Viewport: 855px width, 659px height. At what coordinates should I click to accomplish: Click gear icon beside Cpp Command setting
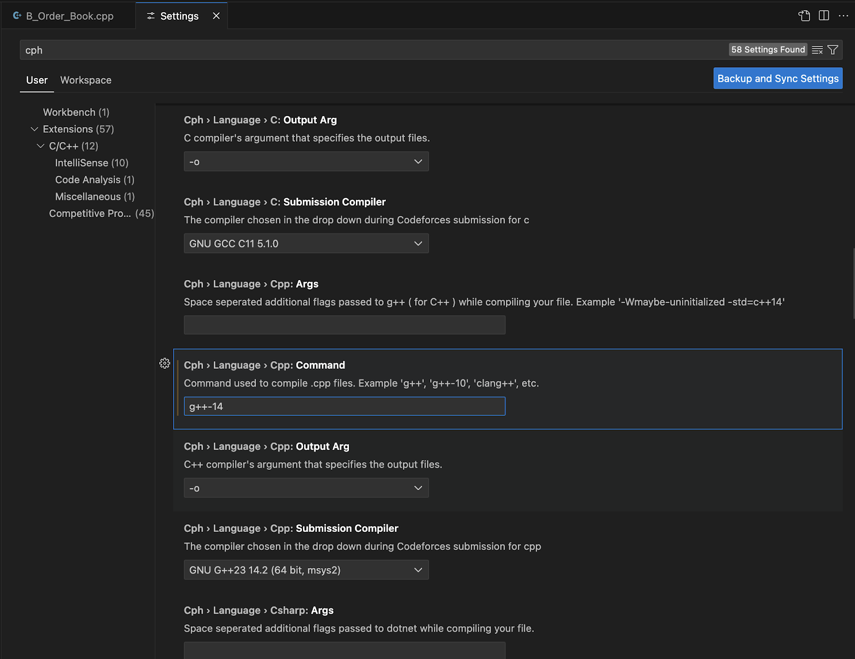(x=165, y=363)
